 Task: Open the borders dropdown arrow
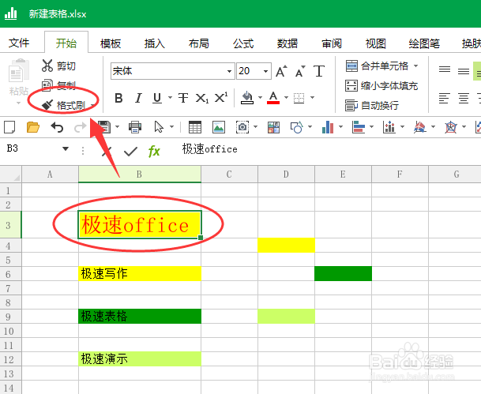(312, 97)
